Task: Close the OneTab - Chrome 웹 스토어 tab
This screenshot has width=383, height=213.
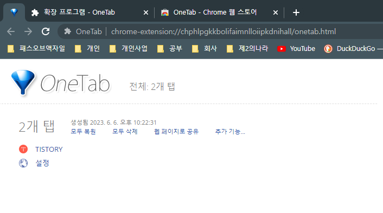Action: point(276,12)
